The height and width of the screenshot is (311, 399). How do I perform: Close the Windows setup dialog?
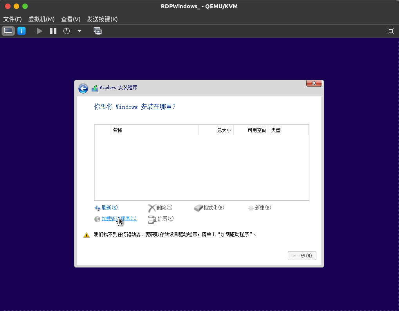(x=314, y=83)
